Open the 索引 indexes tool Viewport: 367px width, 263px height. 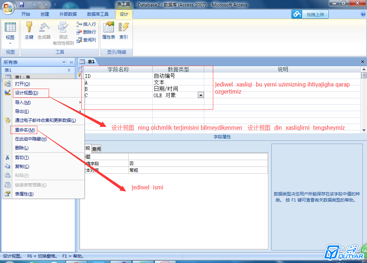(124, 31)
